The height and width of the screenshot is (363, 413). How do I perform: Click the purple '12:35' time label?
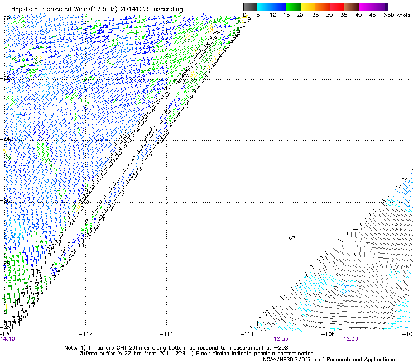281,339
